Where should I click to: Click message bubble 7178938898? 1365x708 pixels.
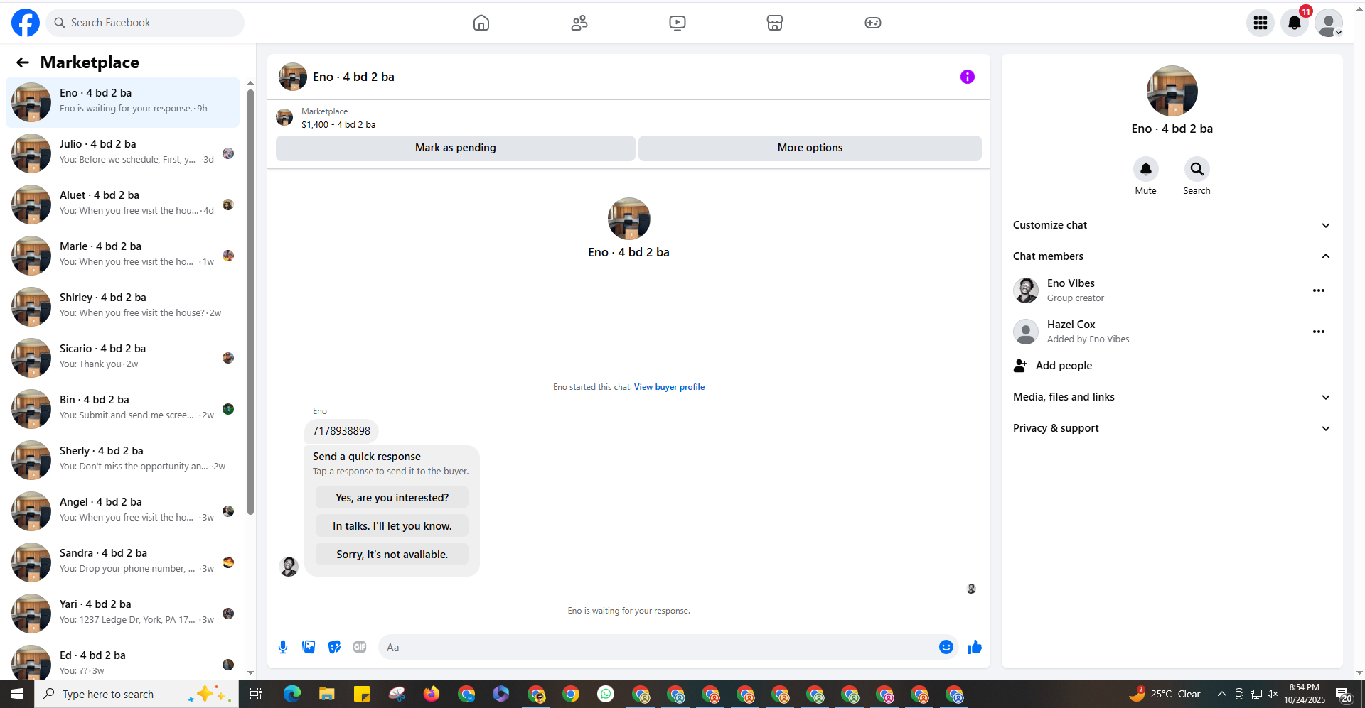pyautogui.click(x=341, y=431)
